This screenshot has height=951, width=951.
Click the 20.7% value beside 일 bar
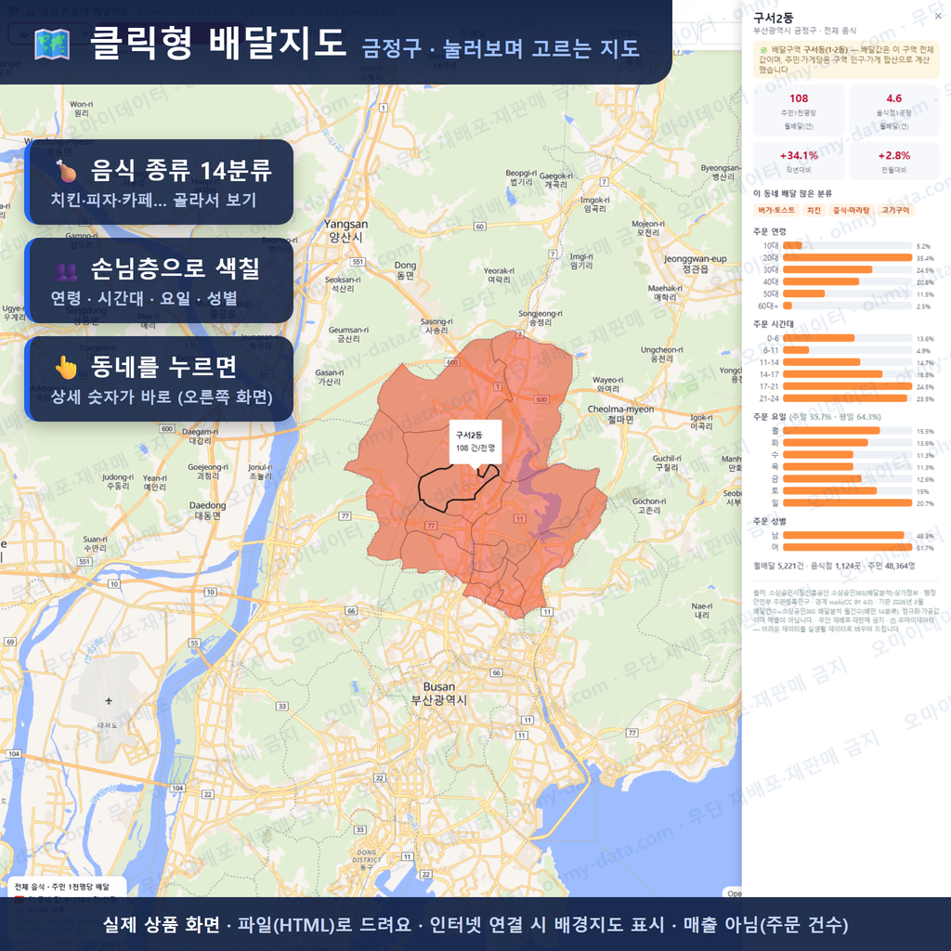tap(925, 503)
